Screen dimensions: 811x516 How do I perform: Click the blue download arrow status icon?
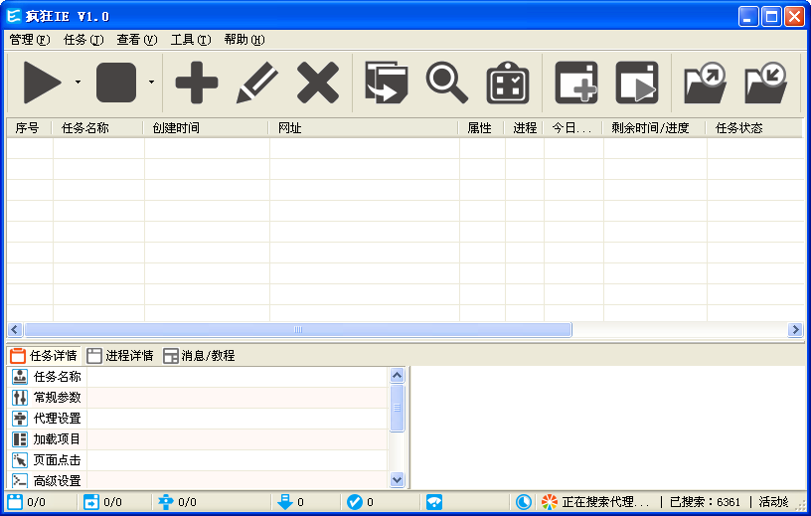tap(285, 501)
